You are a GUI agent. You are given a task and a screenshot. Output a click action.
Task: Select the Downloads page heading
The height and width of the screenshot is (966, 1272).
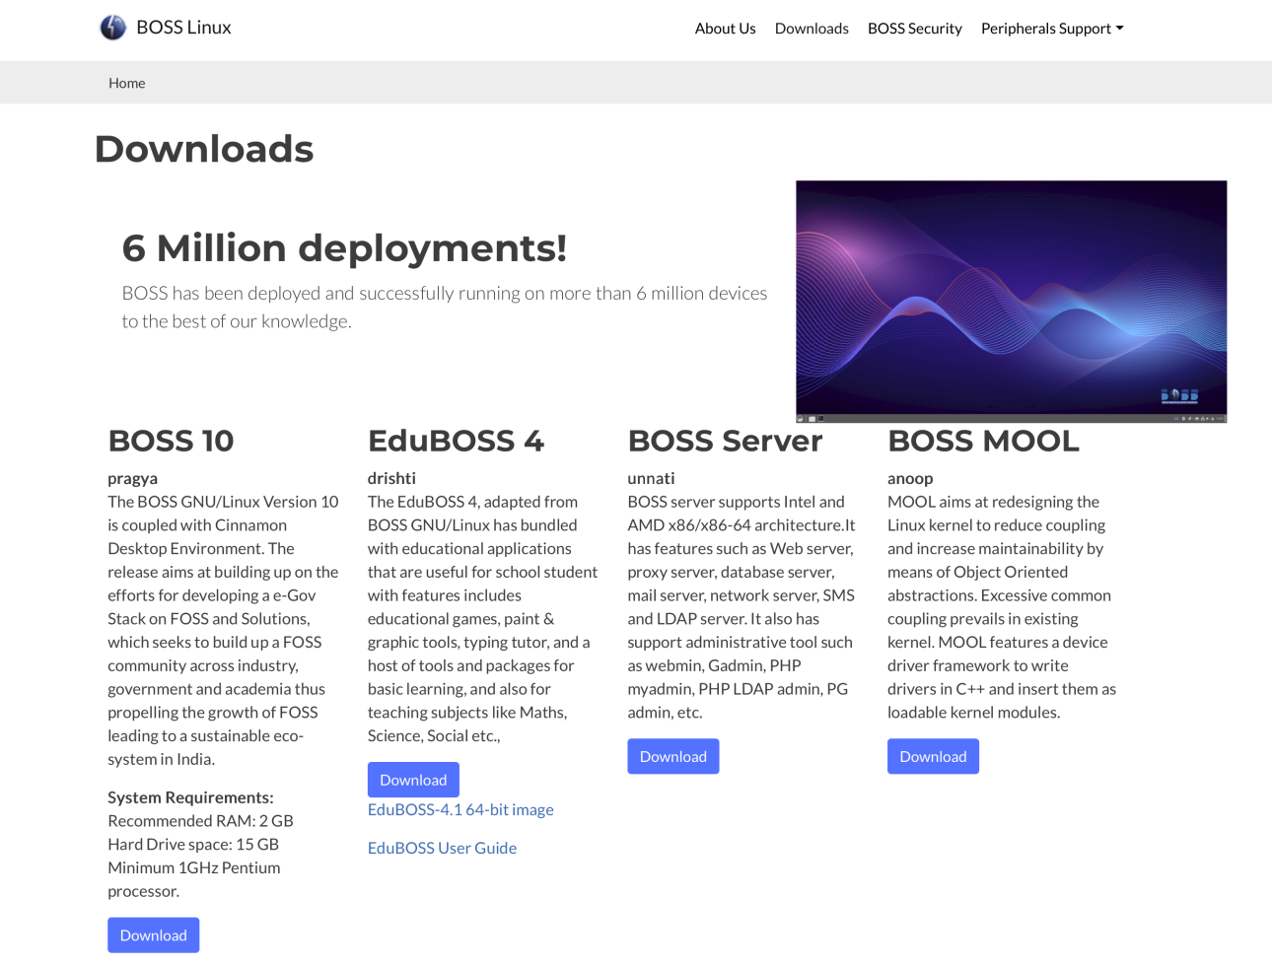(204, 149)
